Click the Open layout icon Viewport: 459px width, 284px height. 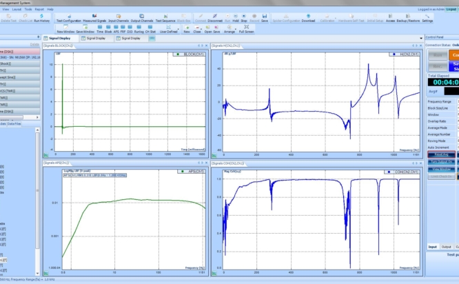pyautogui.click(x=208, y=29)
